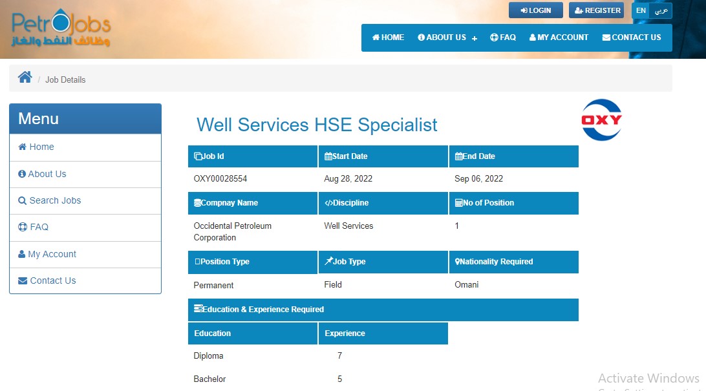Click the PetroJobs logo
The image size is (706, 391).
point(61,28)
